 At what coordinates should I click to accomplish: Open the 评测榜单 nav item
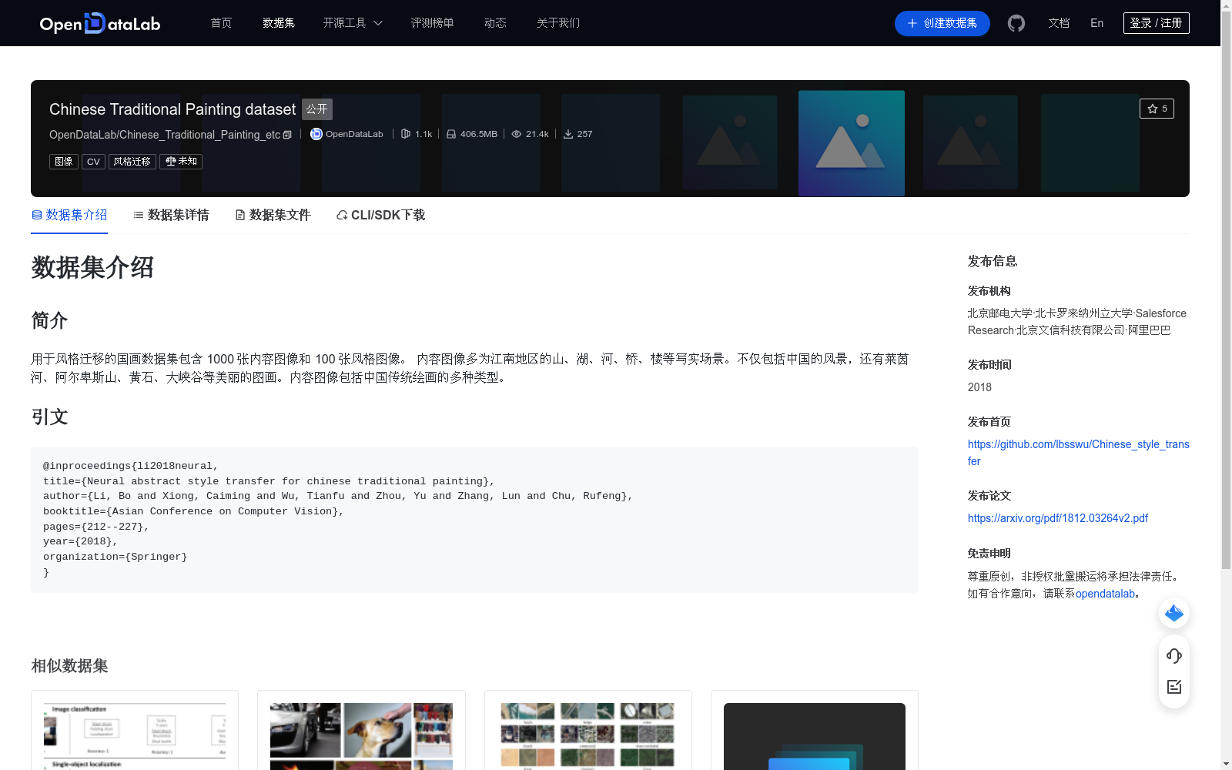coord(432,23)
